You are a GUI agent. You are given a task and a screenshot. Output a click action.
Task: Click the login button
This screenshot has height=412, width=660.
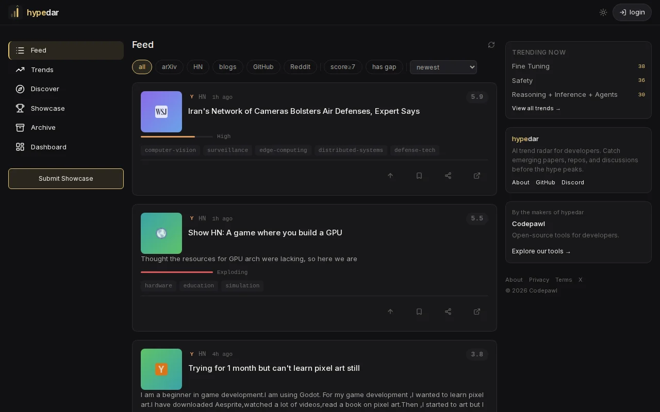click(x=632, y=12)
